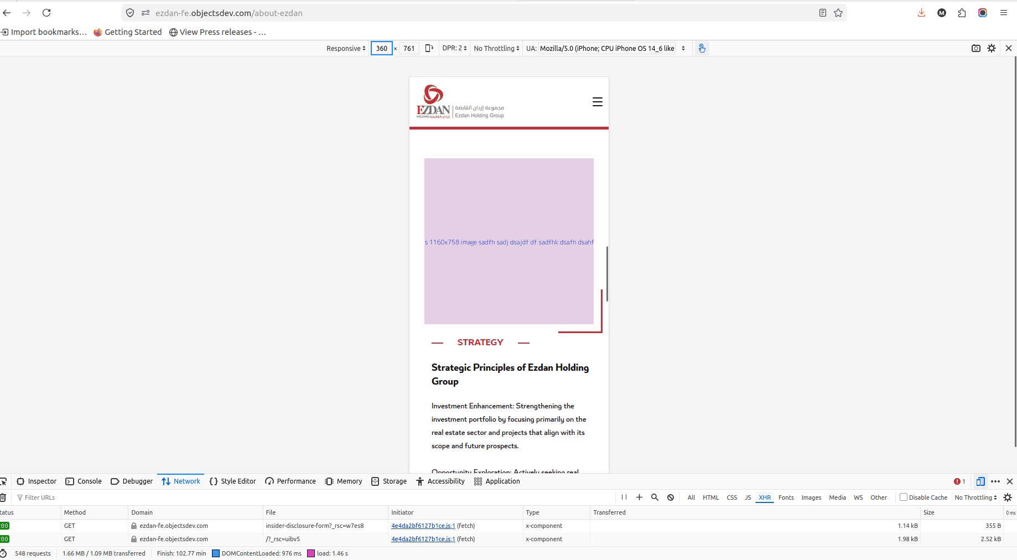This screenshot has width=1017, height=560.
Task: Reload the current page
Action: tap(46, 13)
